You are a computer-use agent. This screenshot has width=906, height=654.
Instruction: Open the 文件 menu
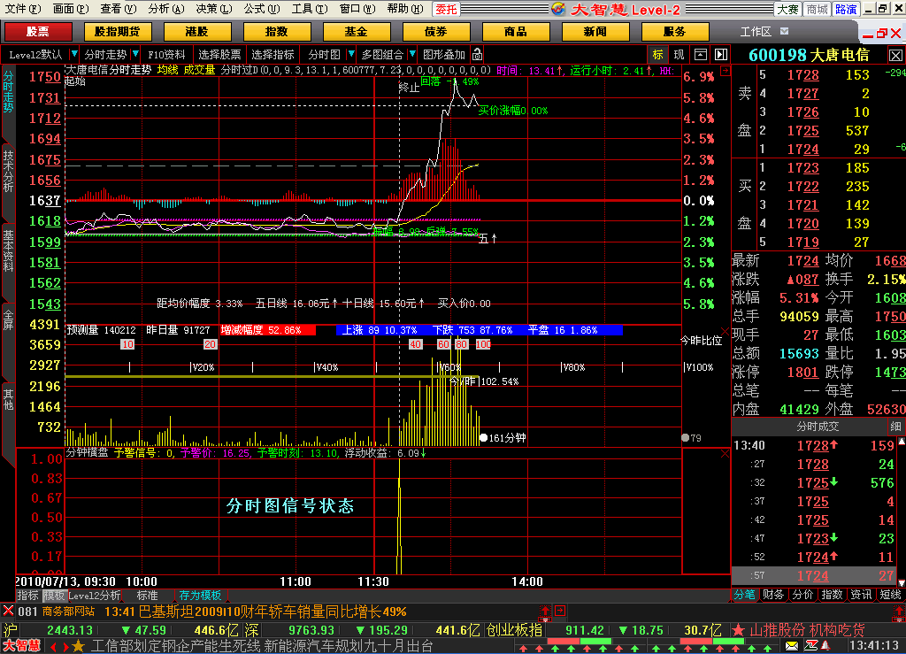[22, 9]
